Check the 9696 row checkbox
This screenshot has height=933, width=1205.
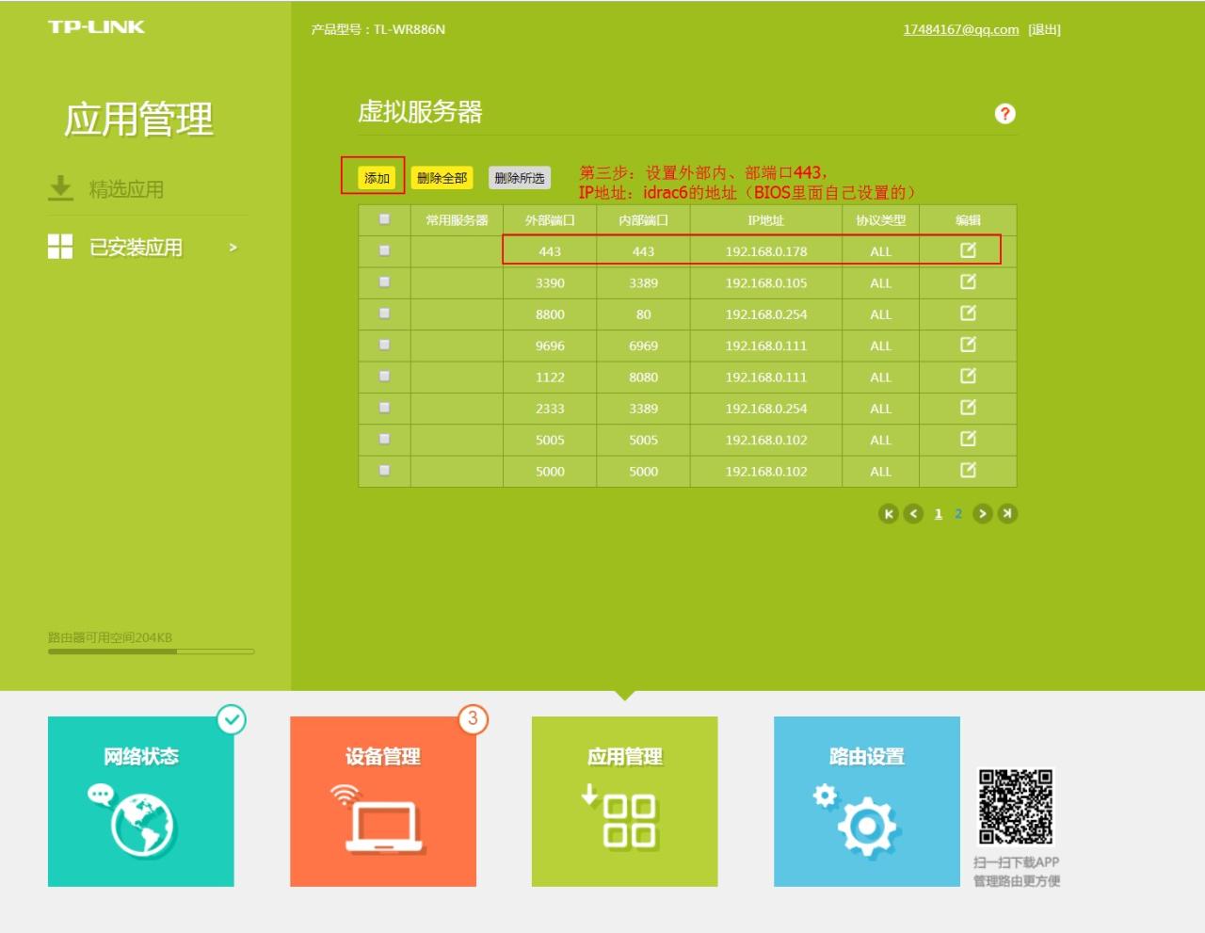coord(384,345)
